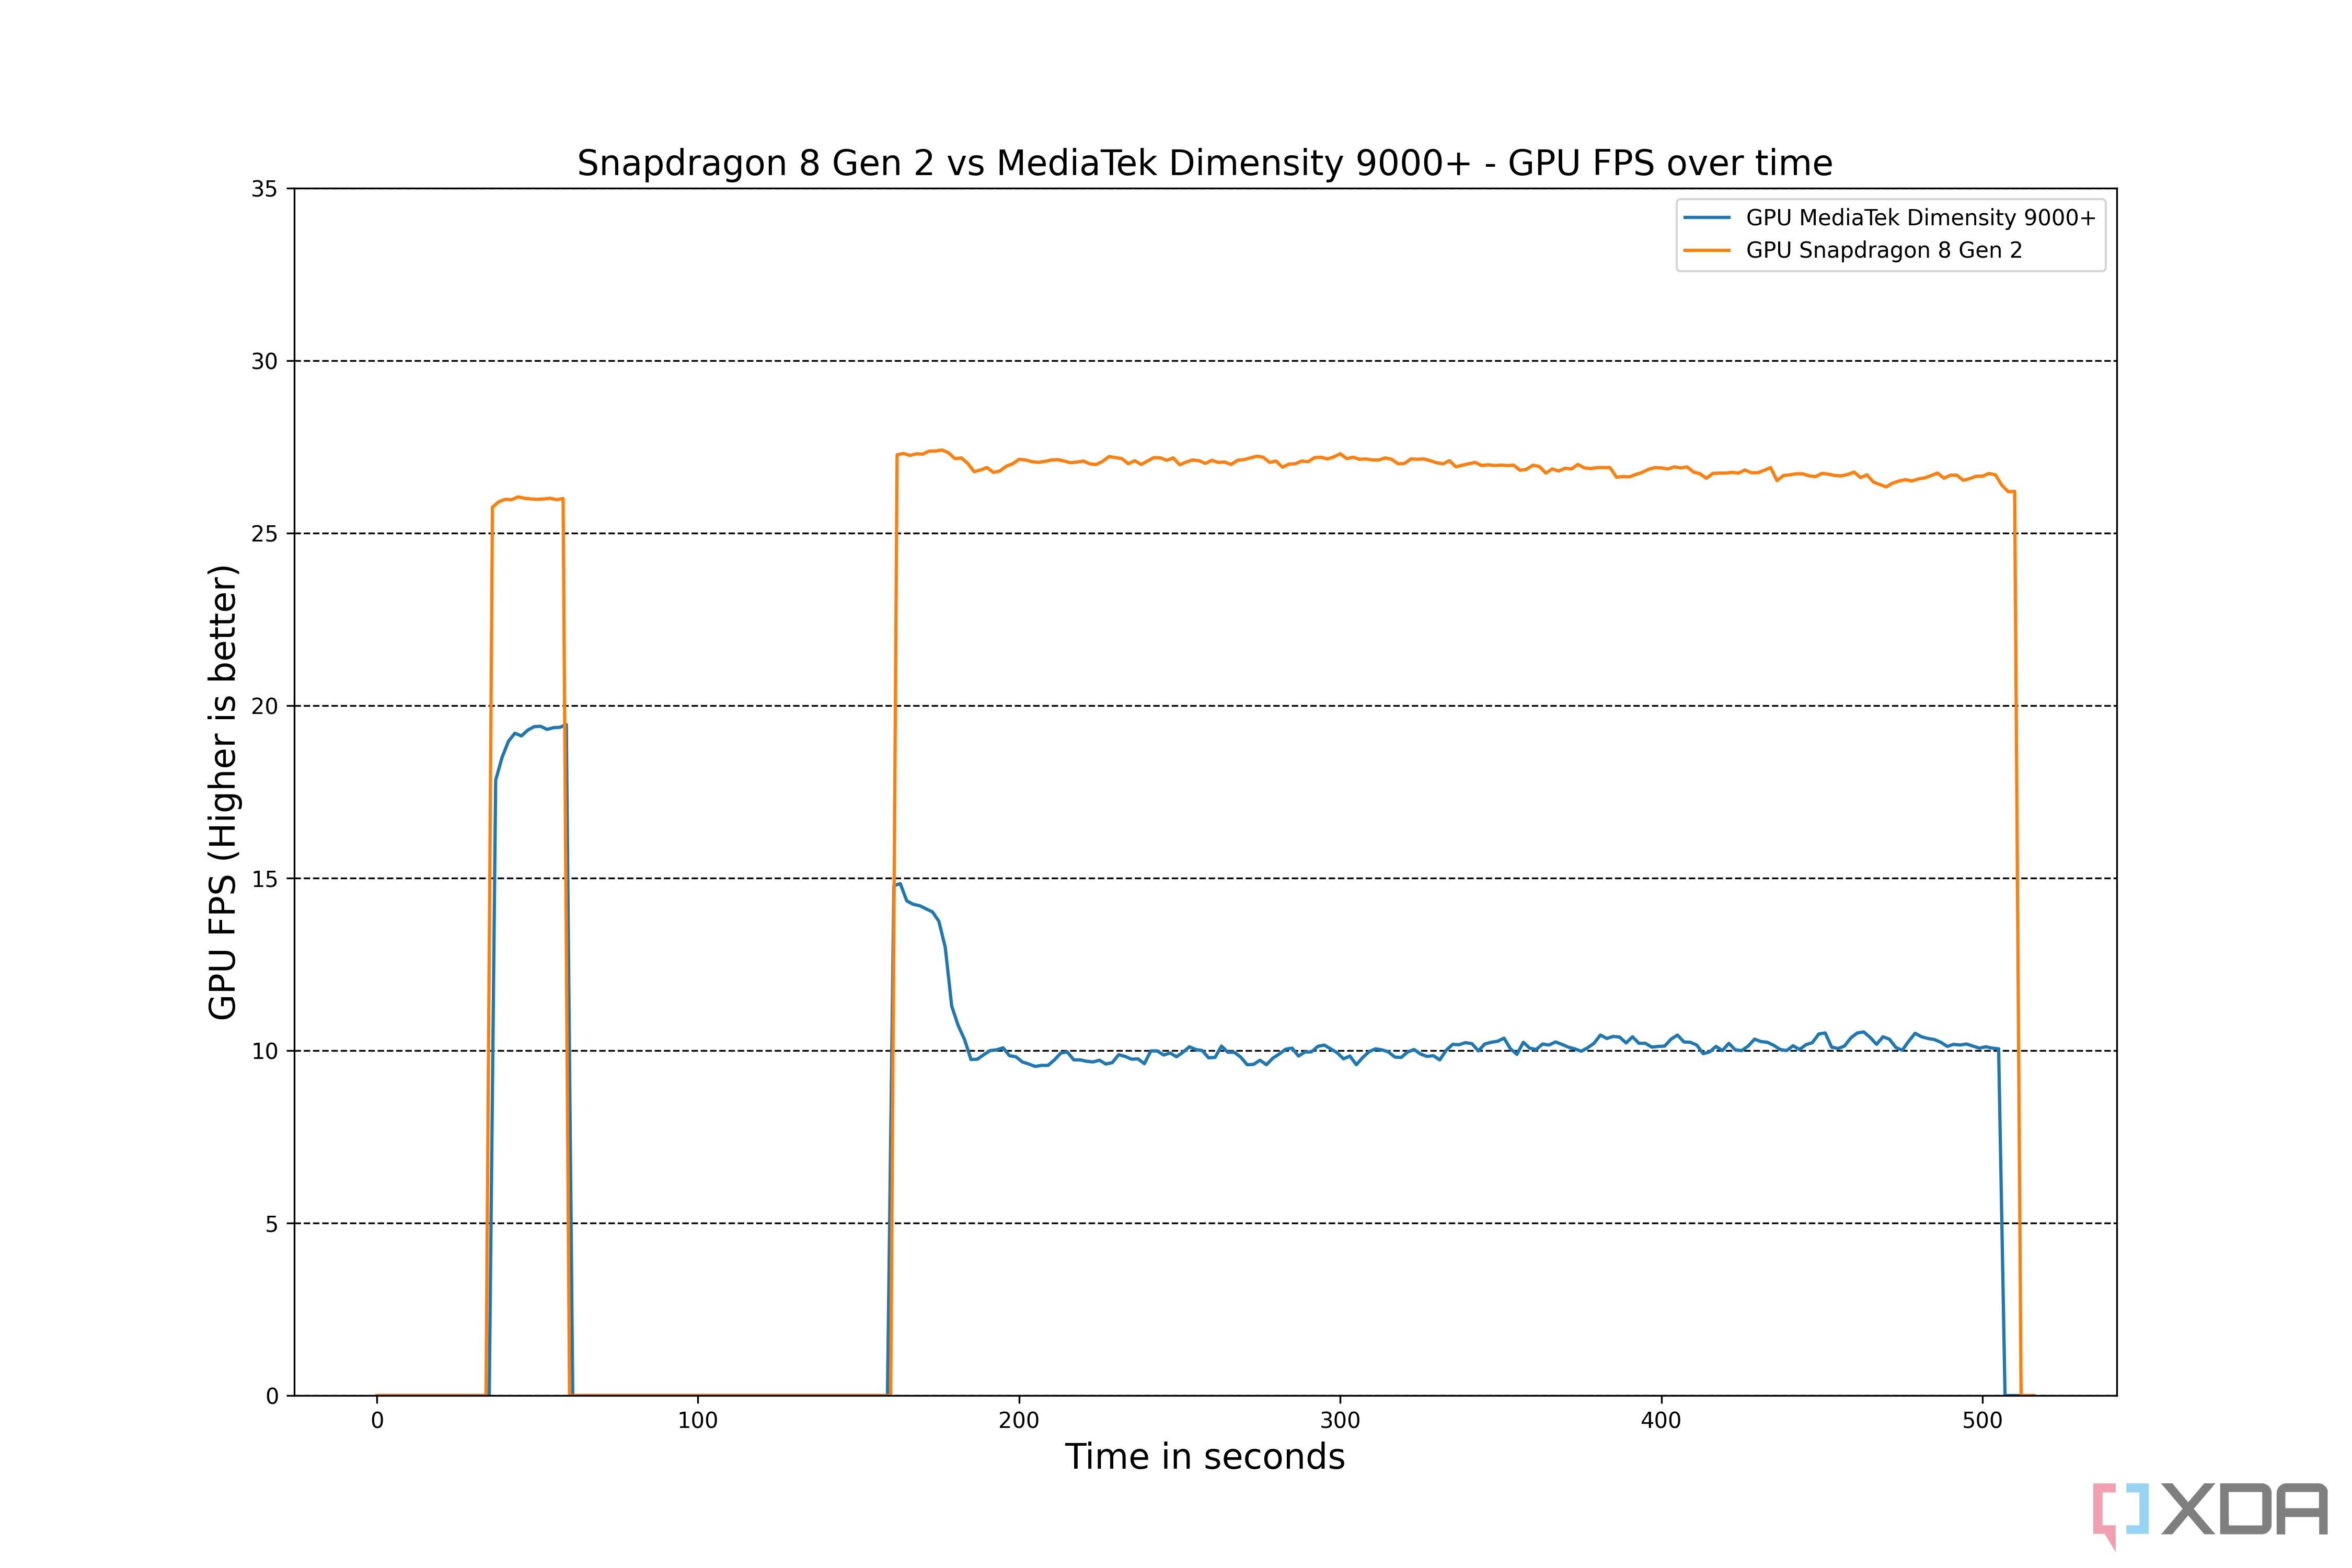The image size is (2352, 1568).
Task: Click the x-axis tick label 500
Action: click(x=1982, y=1421)
